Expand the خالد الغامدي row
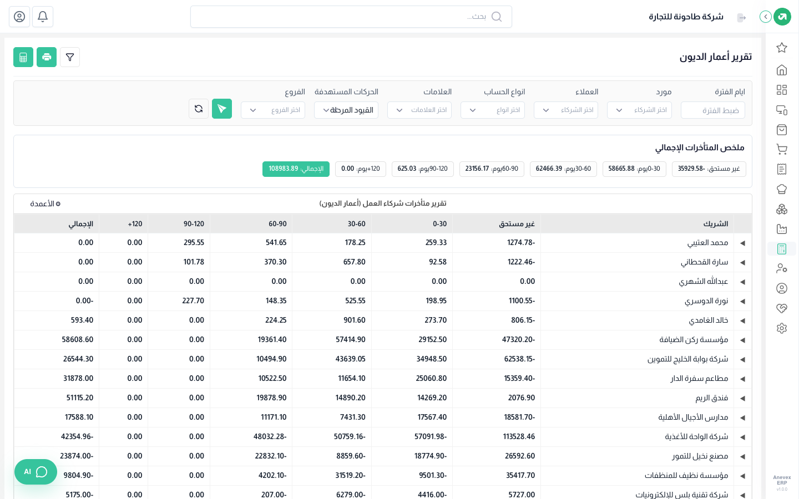The image size is (799, 499). point(742,320)
